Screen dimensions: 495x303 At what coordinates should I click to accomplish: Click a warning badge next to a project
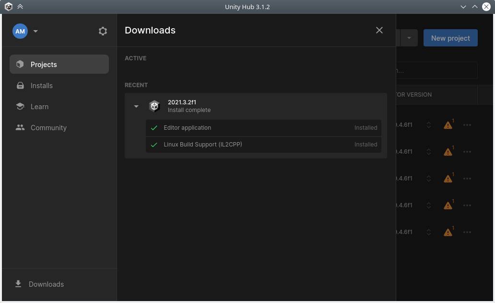pyautogui.click(x=448, y=125)
